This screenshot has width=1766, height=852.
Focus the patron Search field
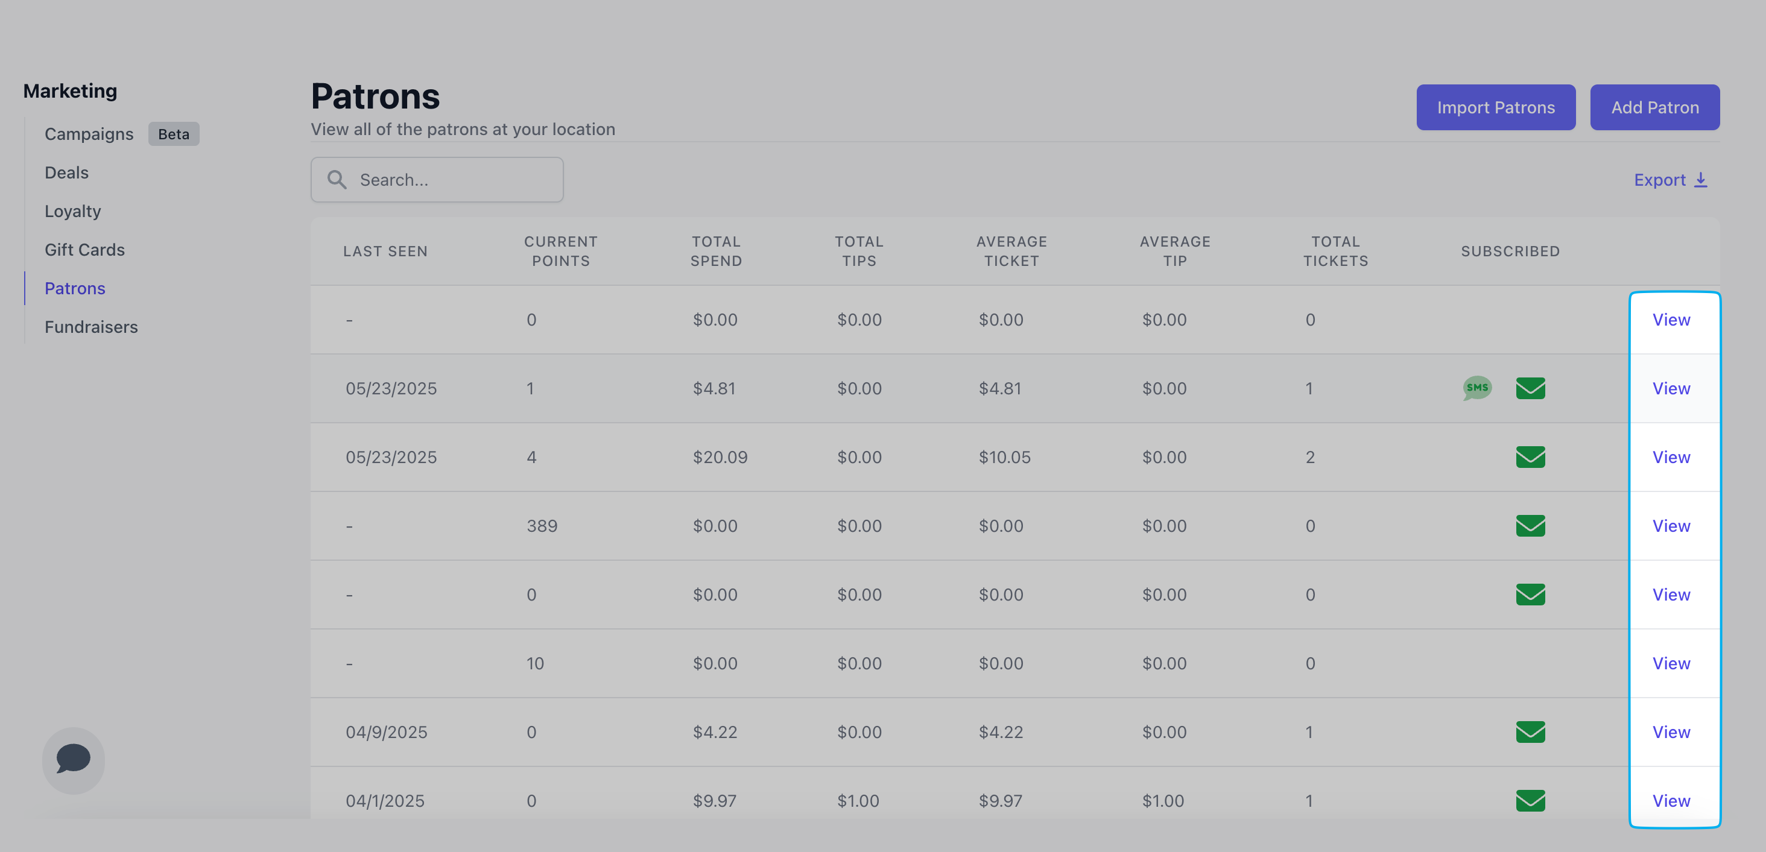pos(452,180)
